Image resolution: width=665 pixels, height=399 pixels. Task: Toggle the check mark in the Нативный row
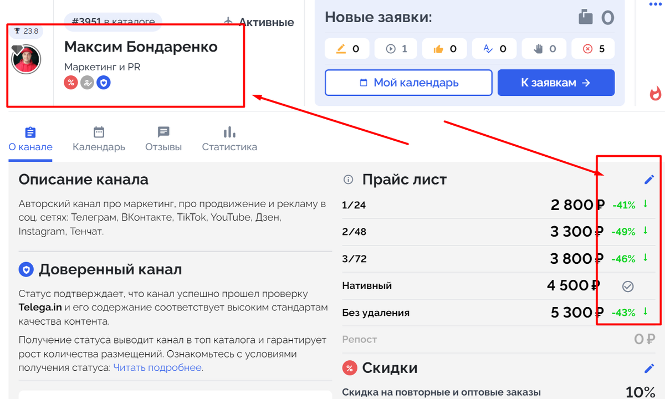(x=627, y=286)
